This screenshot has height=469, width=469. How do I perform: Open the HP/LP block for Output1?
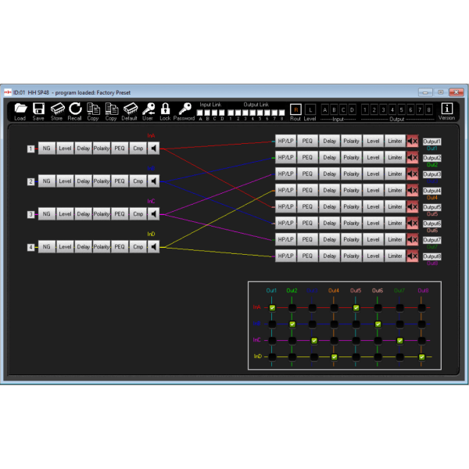coord(285,141)
